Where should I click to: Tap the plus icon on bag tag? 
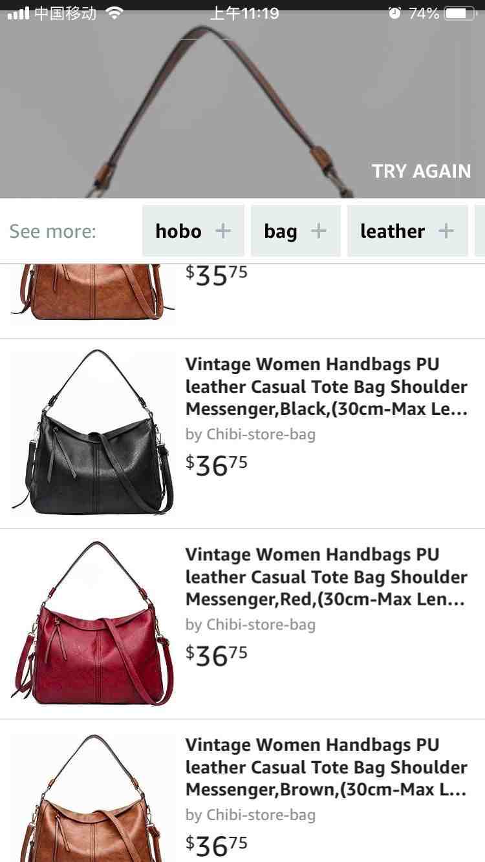(x=318, y=231)
